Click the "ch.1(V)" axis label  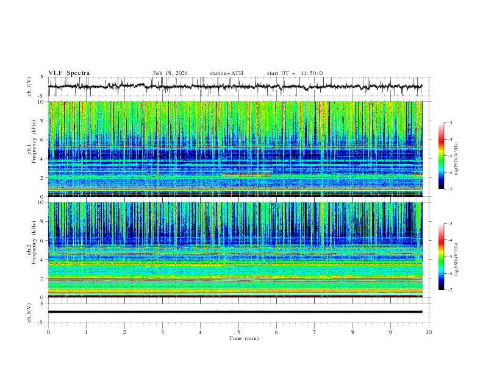(x=29, y=87)
